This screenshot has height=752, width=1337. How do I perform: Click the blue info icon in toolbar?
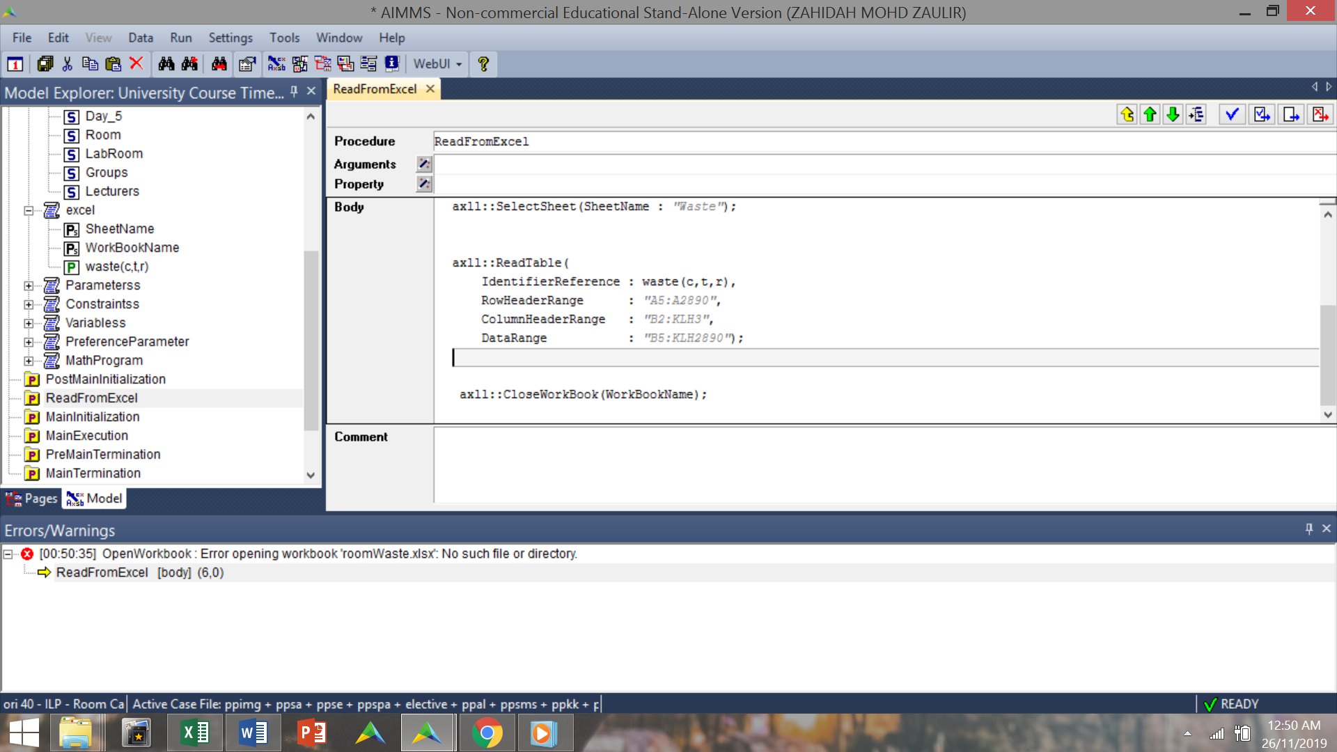coord(392,64)
